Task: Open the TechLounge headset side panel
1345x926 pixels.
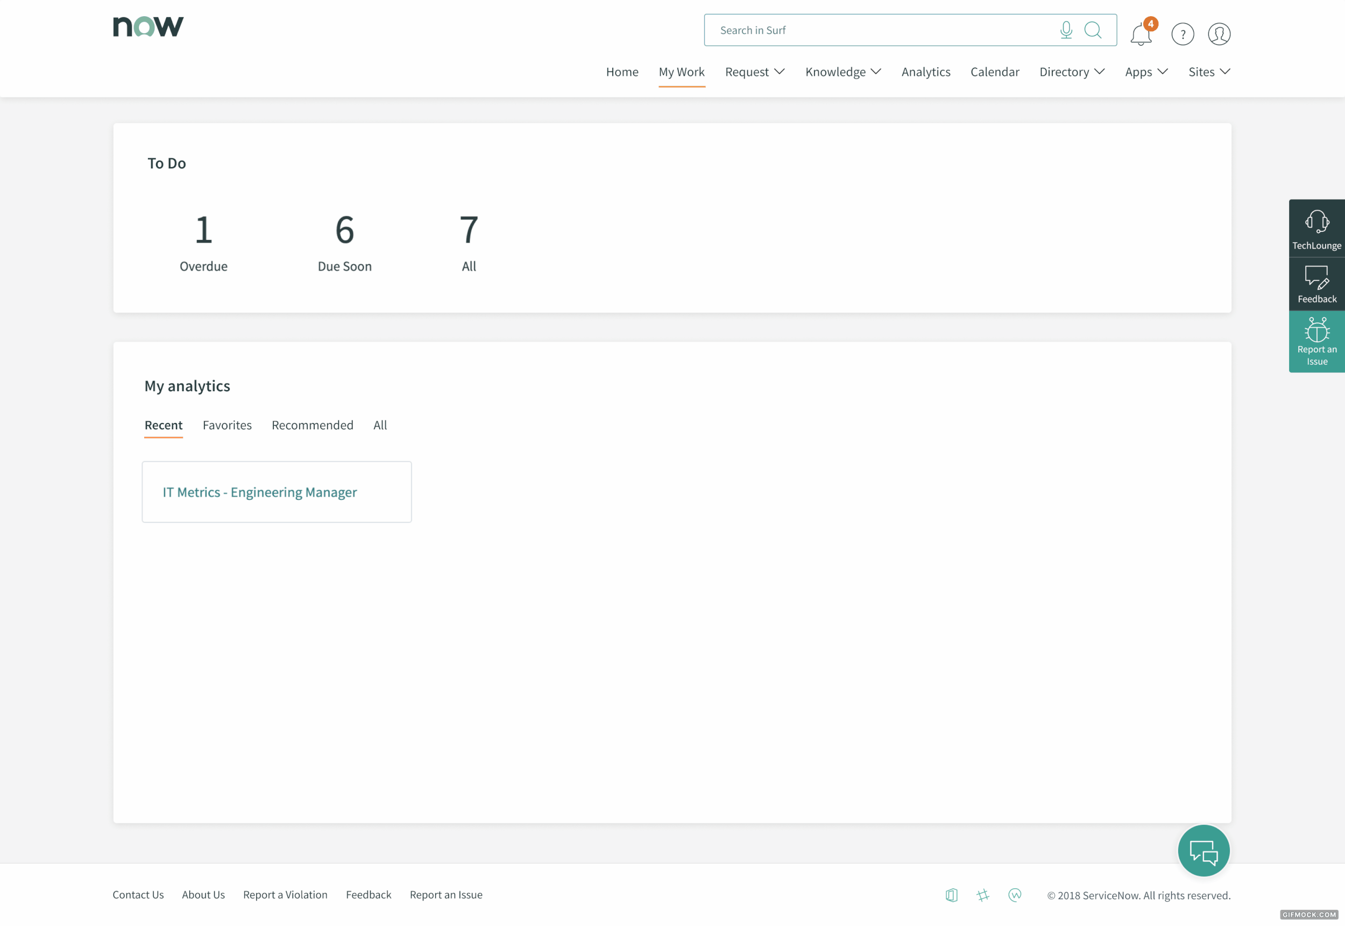Action: [x=1316, y=229]
